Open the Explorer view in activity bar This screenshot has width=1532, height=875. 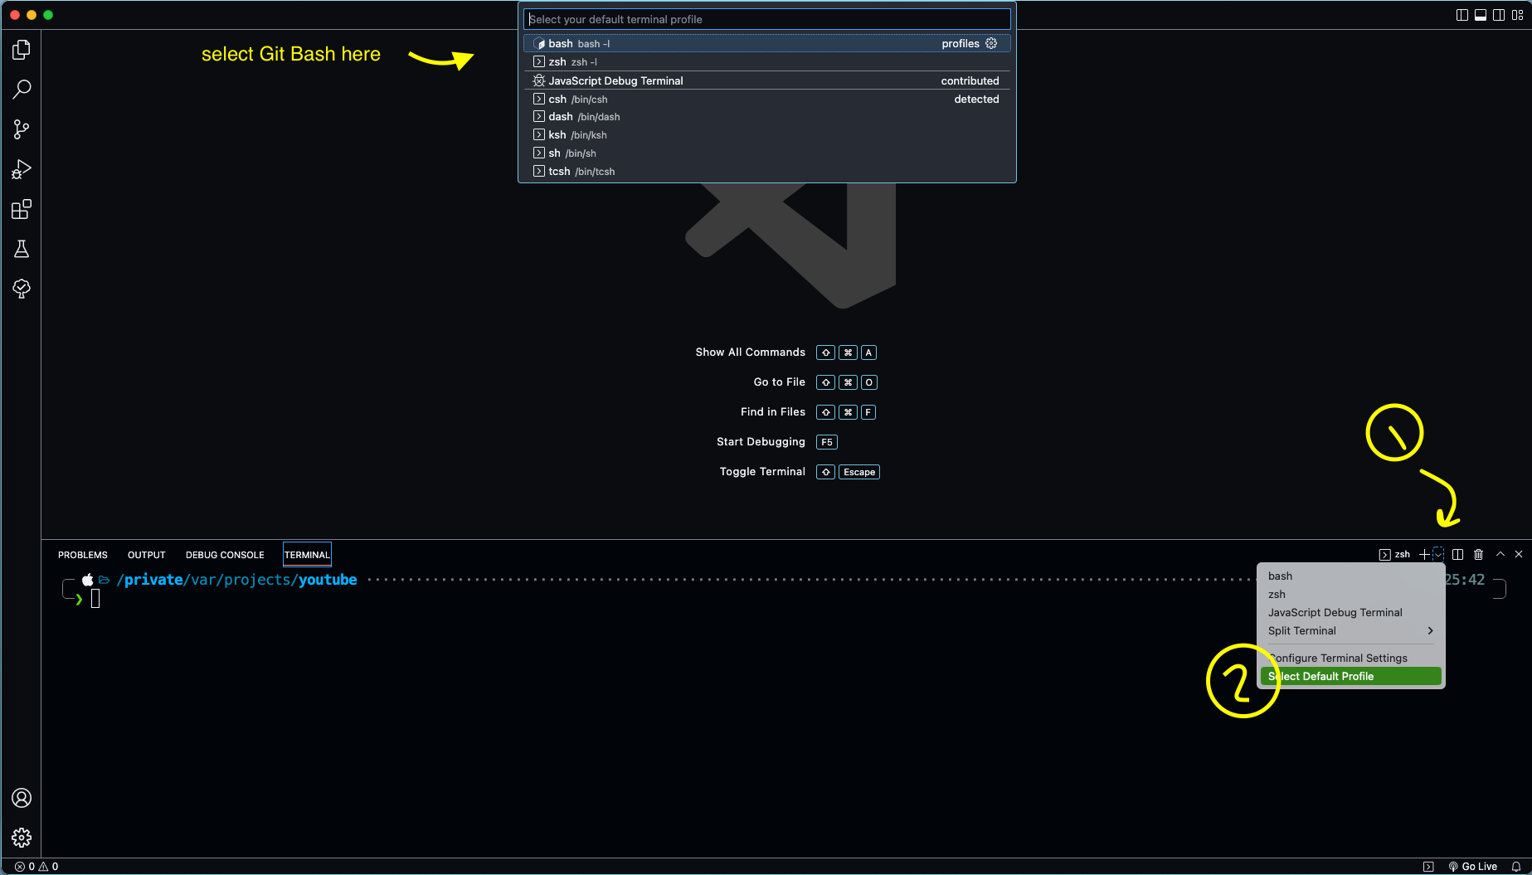22,50
